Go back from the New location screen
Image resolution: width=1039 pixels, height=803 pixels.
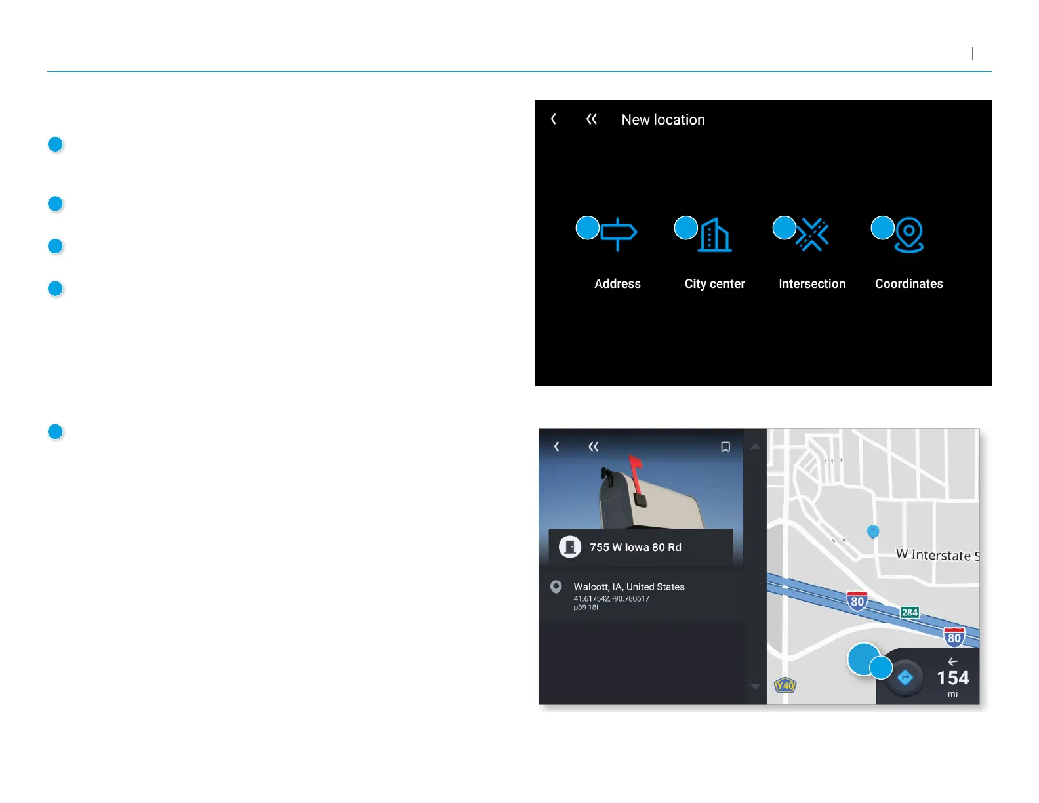[x=554, y=119]
